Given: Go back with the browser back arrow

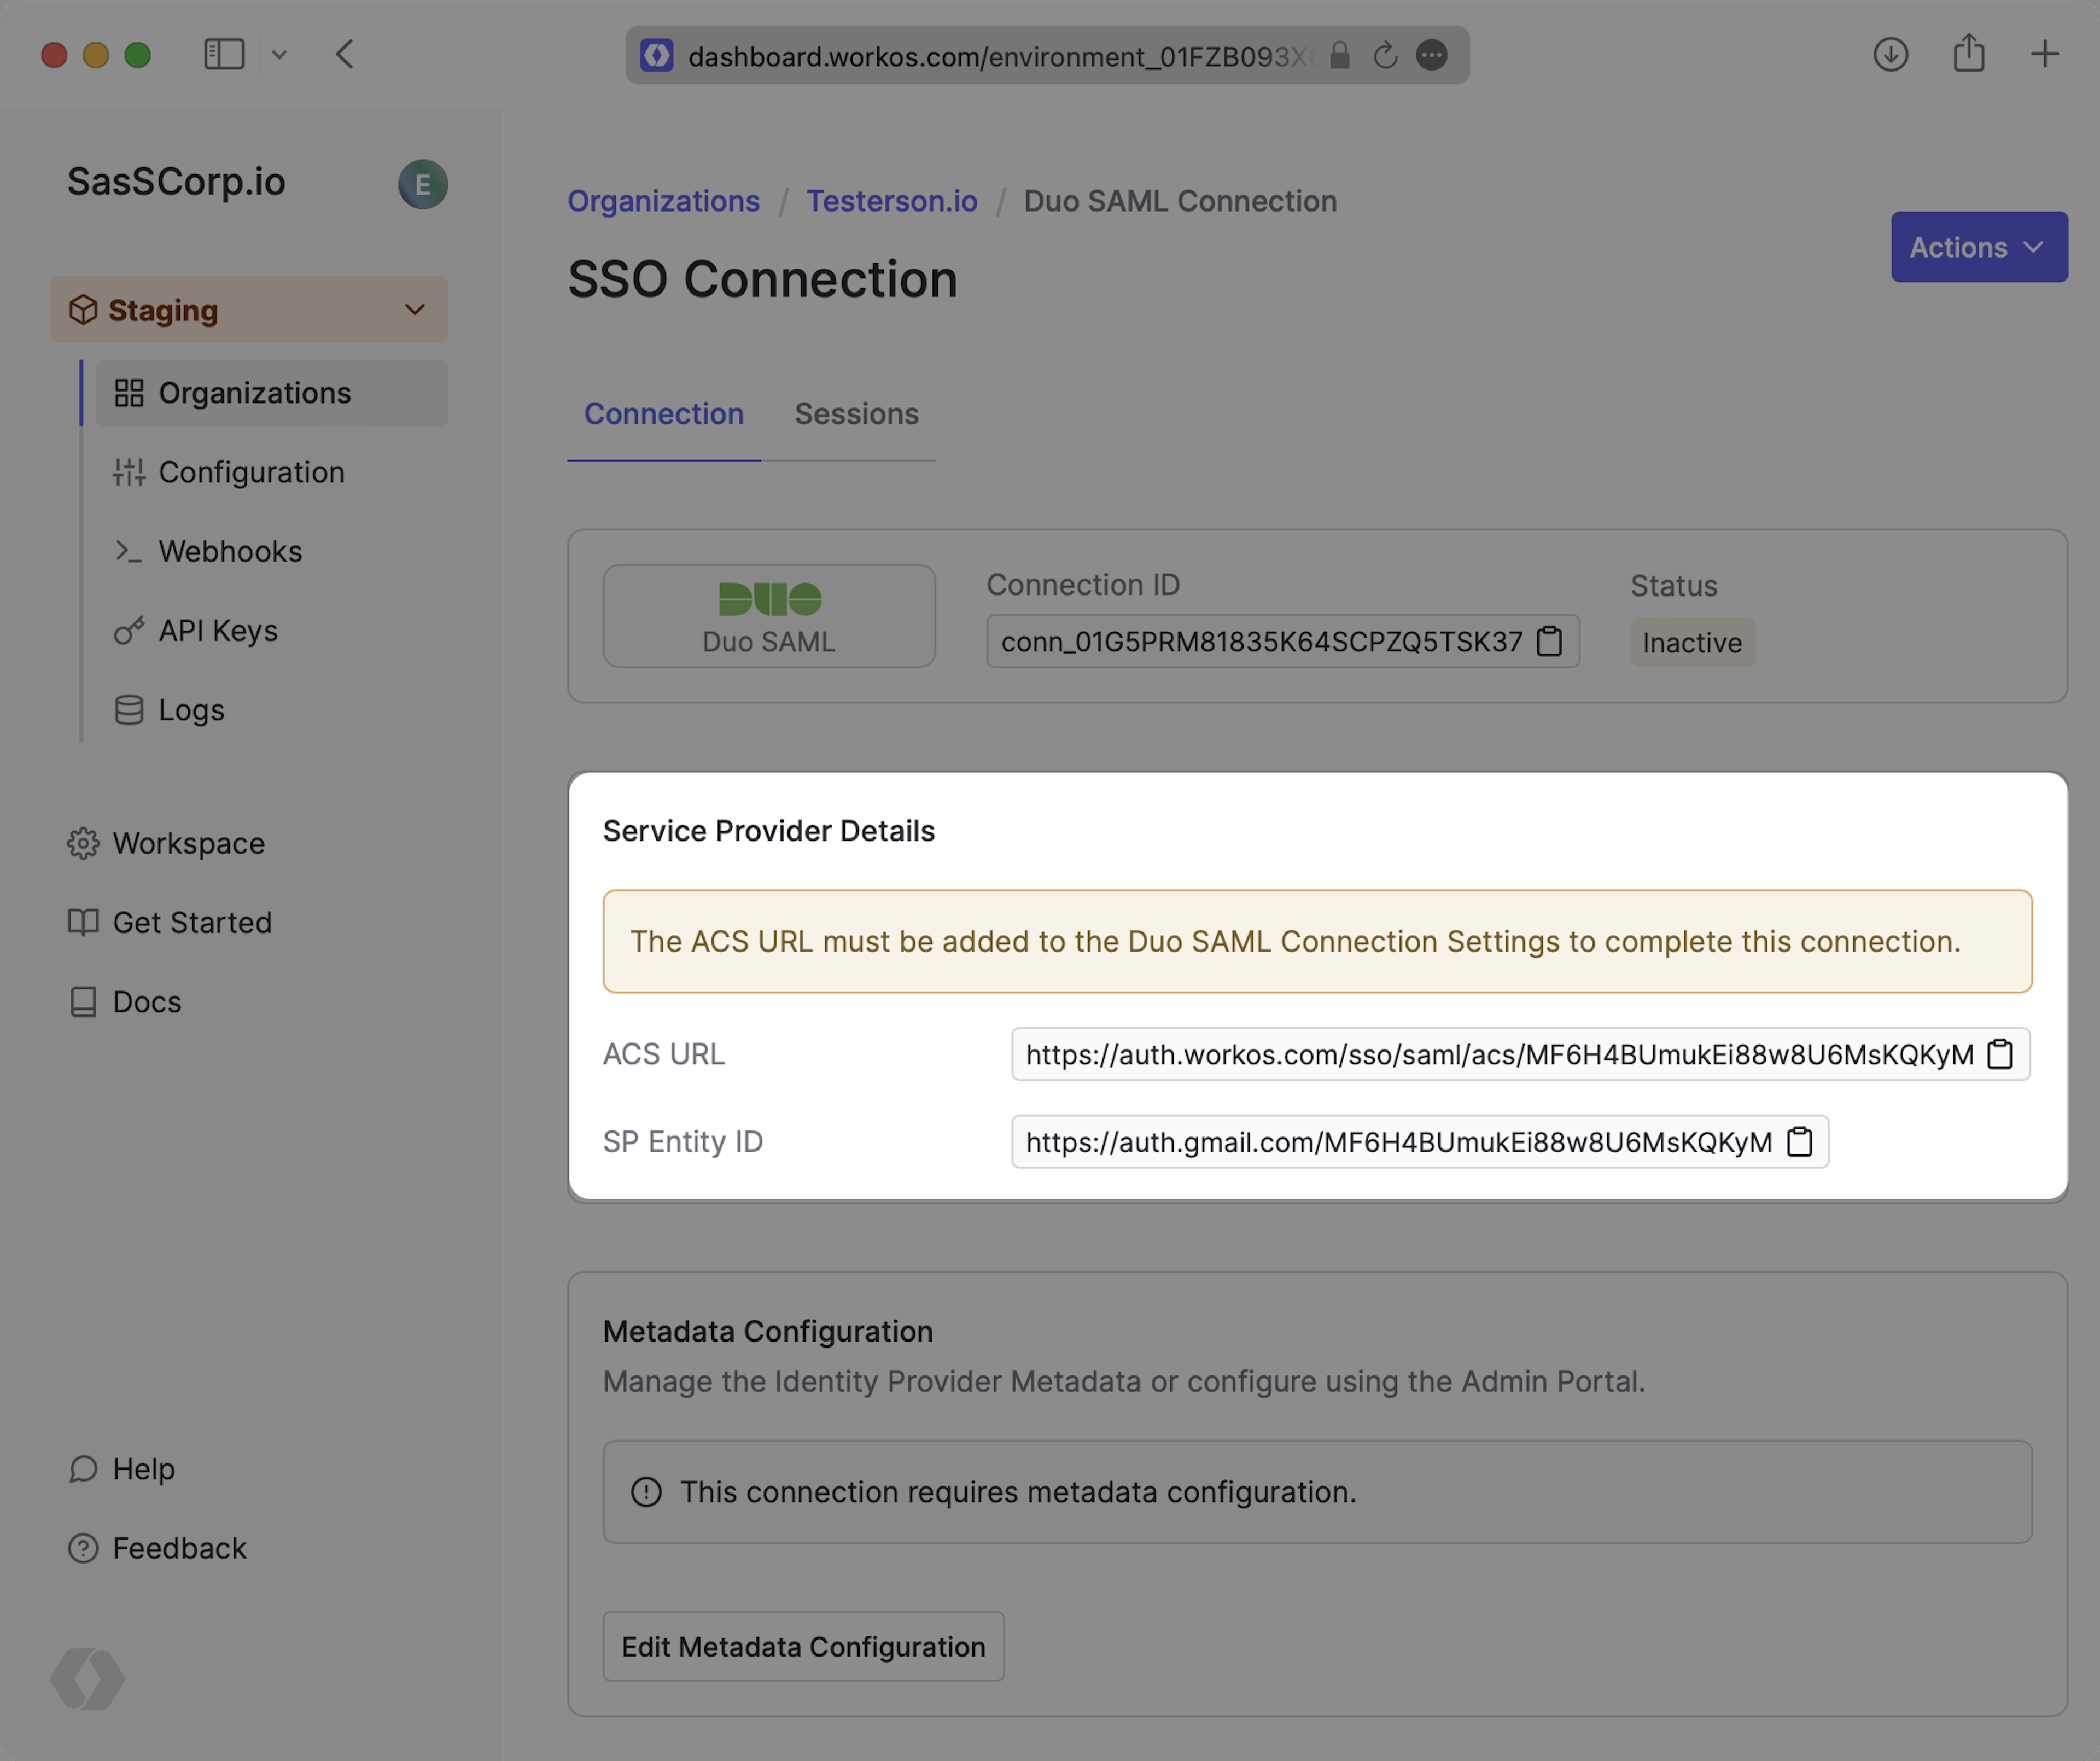Looking at the screenshot, I should click(345, 54).
